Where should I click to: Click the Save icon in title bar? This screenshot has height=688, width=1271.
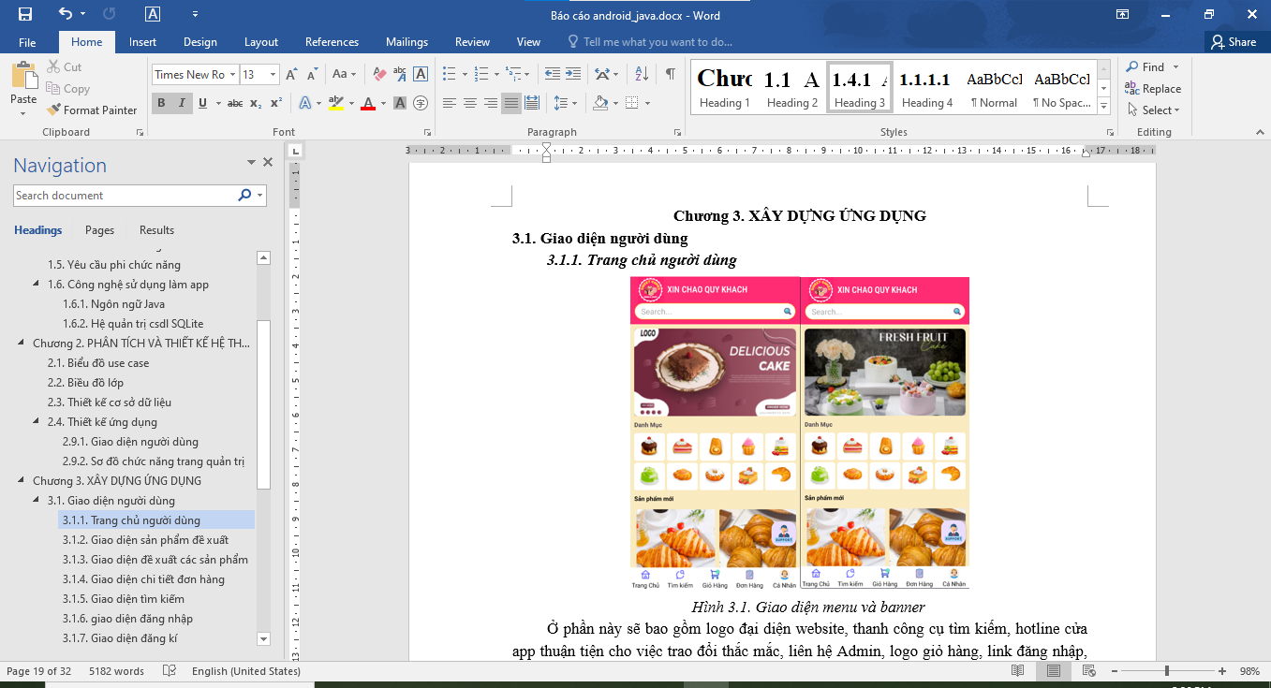click(25, 14)
